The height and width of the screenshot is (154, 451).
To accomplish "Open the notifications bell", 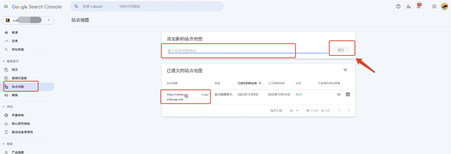I will 419,7.
